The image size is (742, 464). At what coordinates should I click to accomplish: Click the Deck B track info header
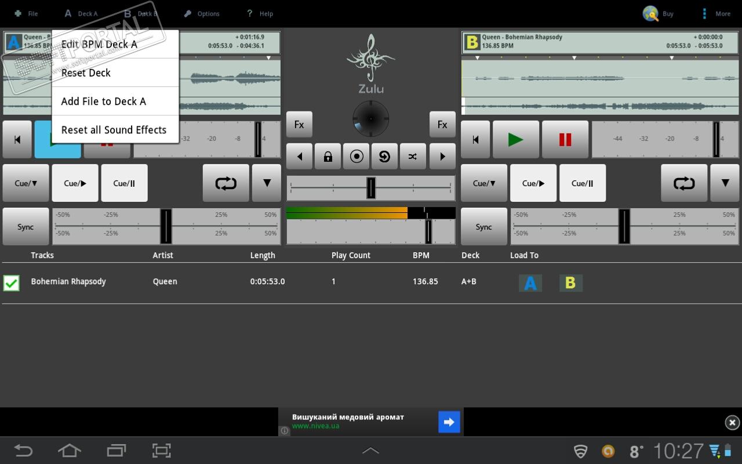(x=601, y=42)
